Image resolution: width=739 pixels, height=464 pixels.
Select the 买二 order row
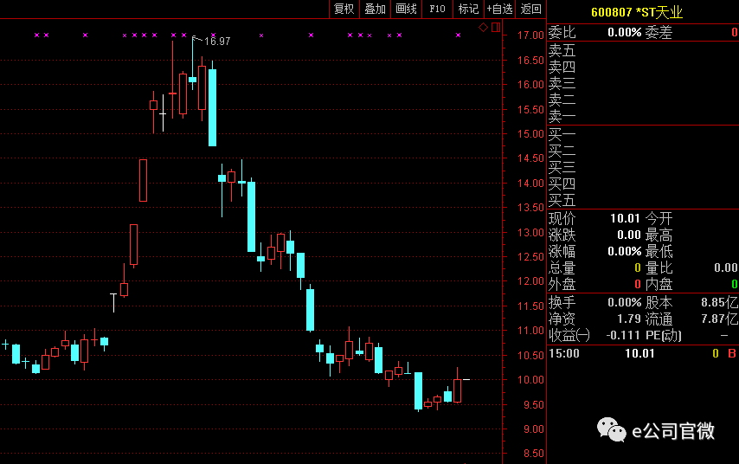point(643,151)
